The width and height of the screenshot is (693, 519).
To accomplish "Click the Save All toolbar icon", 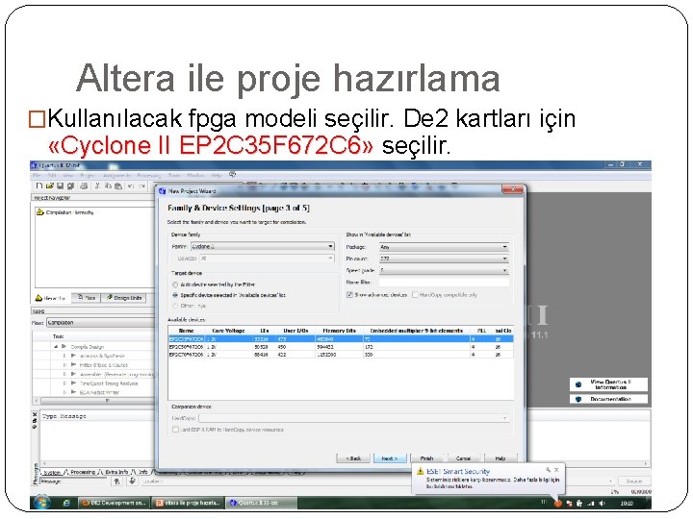I will (70, 185).
